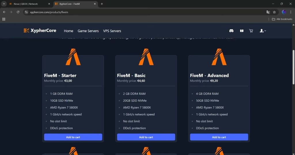Screen dimensions: 295x155
Task: Close the XypherCore - FiveM tab
Action: 95,4
